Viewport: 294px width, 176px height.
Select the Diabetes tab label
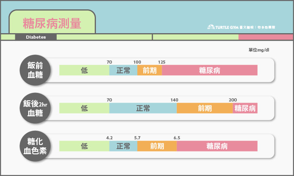[36, 37]
